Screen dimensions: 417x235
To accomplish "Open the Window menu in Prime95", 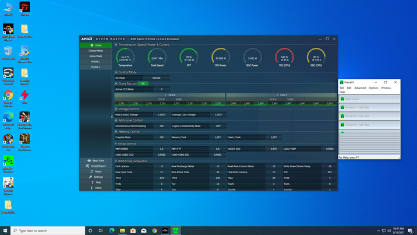I will pyautogui.click(x=386, y=88).
